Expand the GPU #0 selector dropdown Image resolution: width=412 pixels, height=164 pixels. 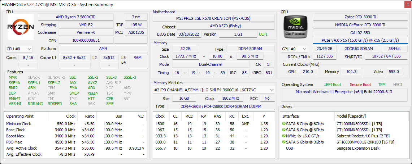pyautogui.click(x=295, y=49)
